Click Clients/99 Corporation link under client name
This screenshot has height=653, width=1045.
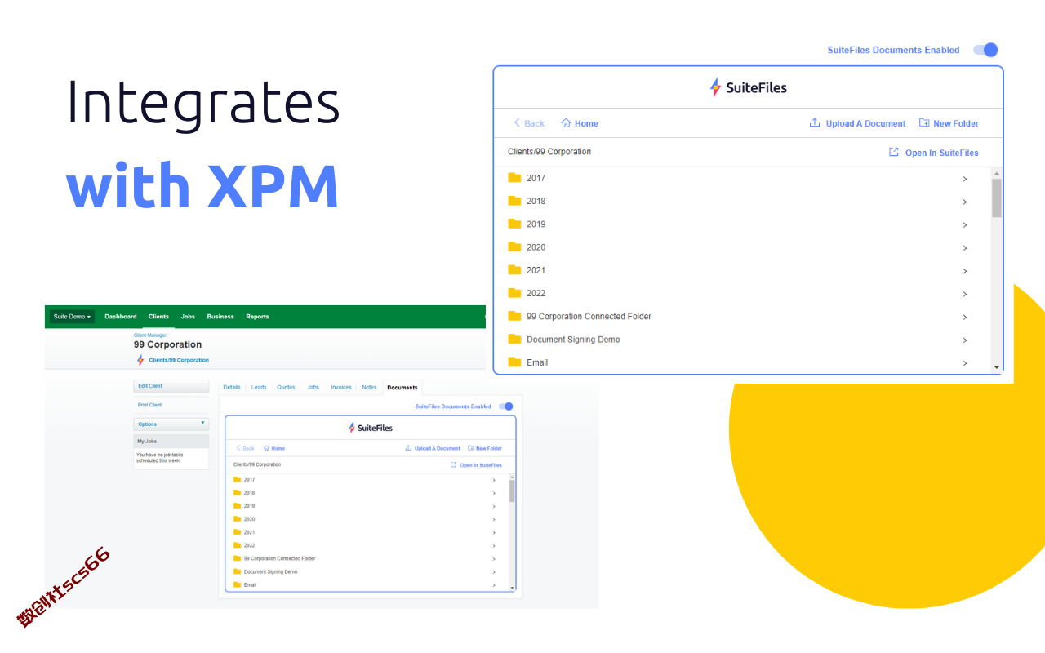[179, 360]
